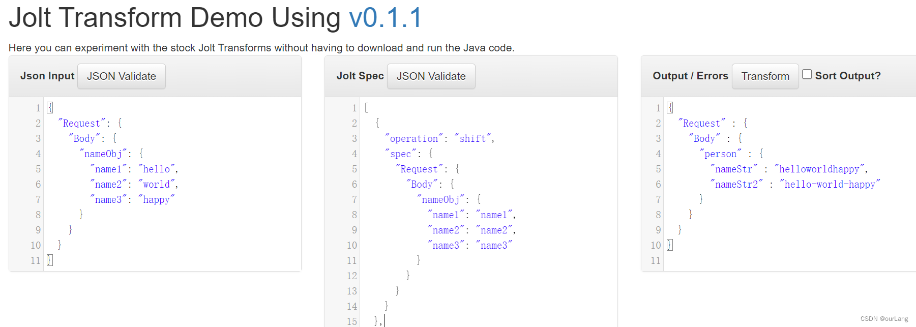The width and height of the screenshot is (916, 327).
Task: Click "Request" key in Jolt Spec editor
Action: [419, 169]
